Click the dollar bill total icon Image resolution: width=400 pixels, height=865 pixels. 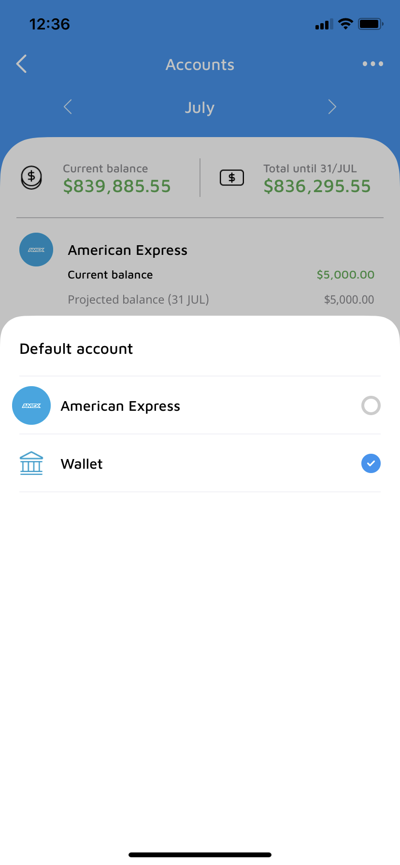tap(232, 178)
